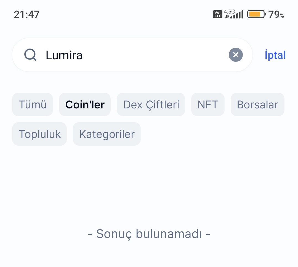Tap the 79% battery percentage
This screenshot has height=267, width=298.
tap(276, 14)
